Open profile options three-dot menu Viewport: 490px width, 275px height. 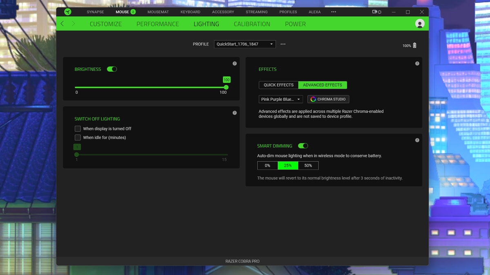pos(283,44)
